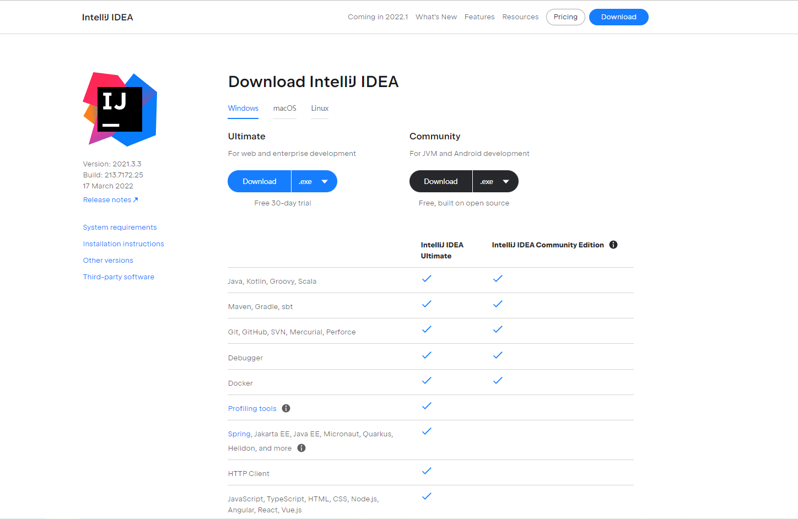Click the HTTP Client row label
The width and height of the screenshot is (798, 519).
pyautogui.click(x=249, y=474)
